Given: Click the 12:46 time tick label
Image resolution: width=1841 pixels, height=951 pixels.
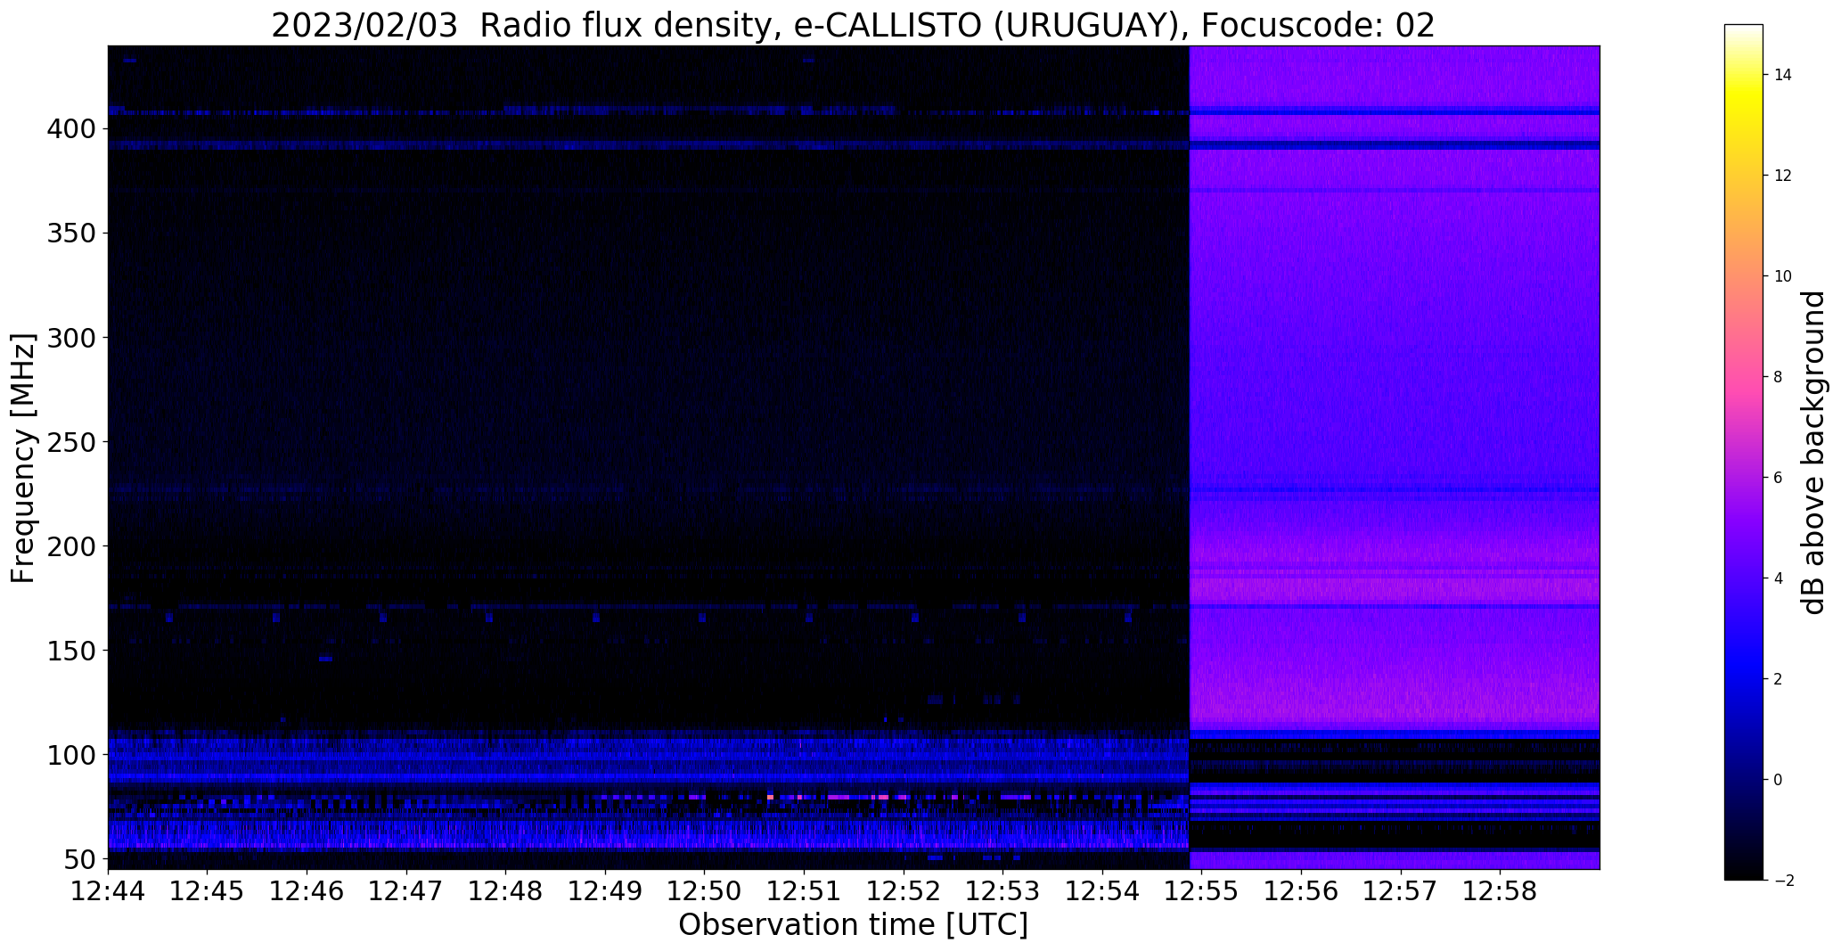Looking at the screenshot, I should pos(307,890).
